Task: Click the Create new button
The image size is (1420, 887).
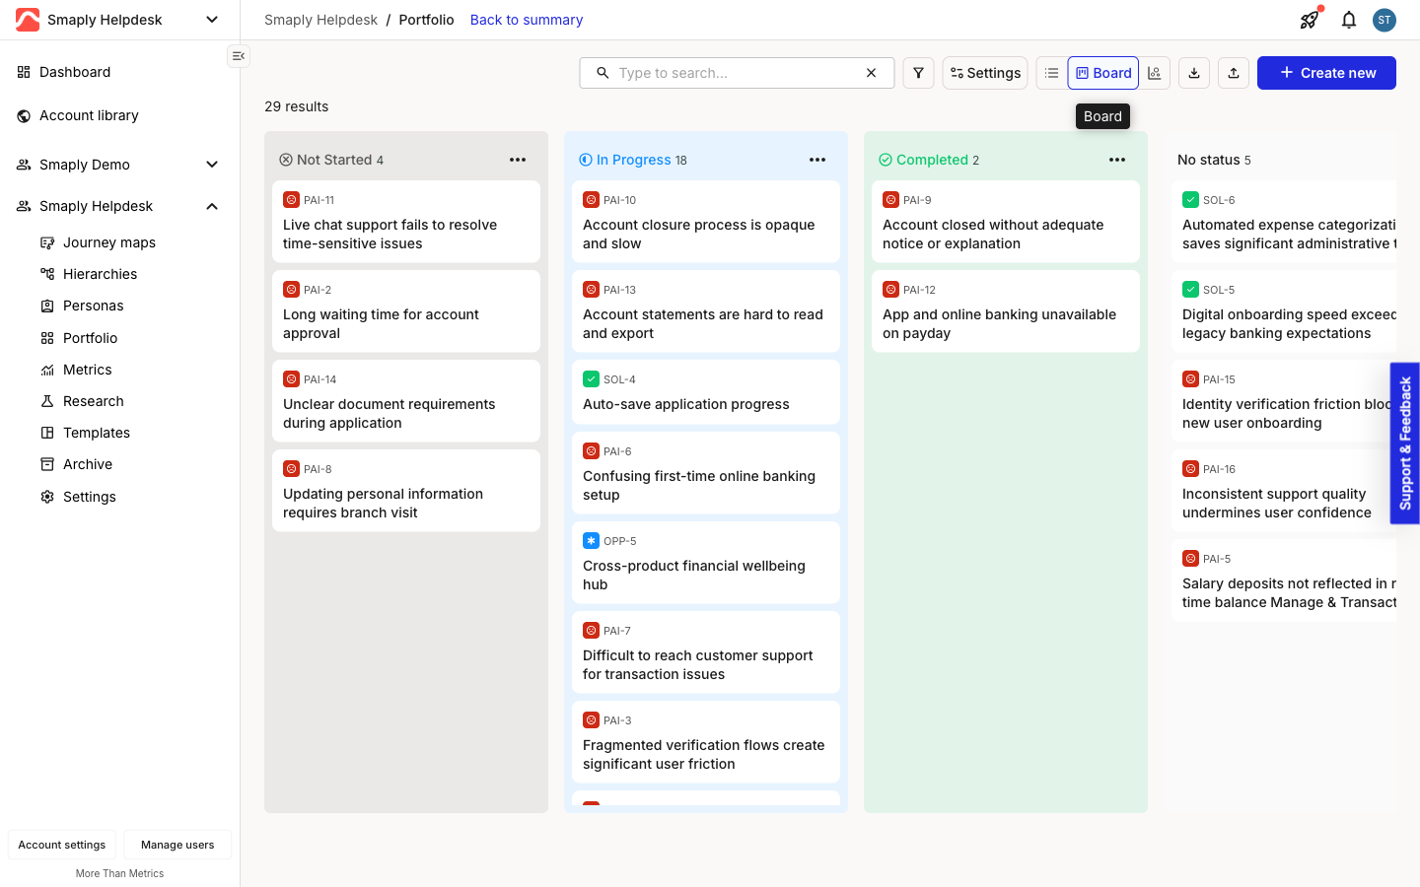Action: coord(1326,73)
